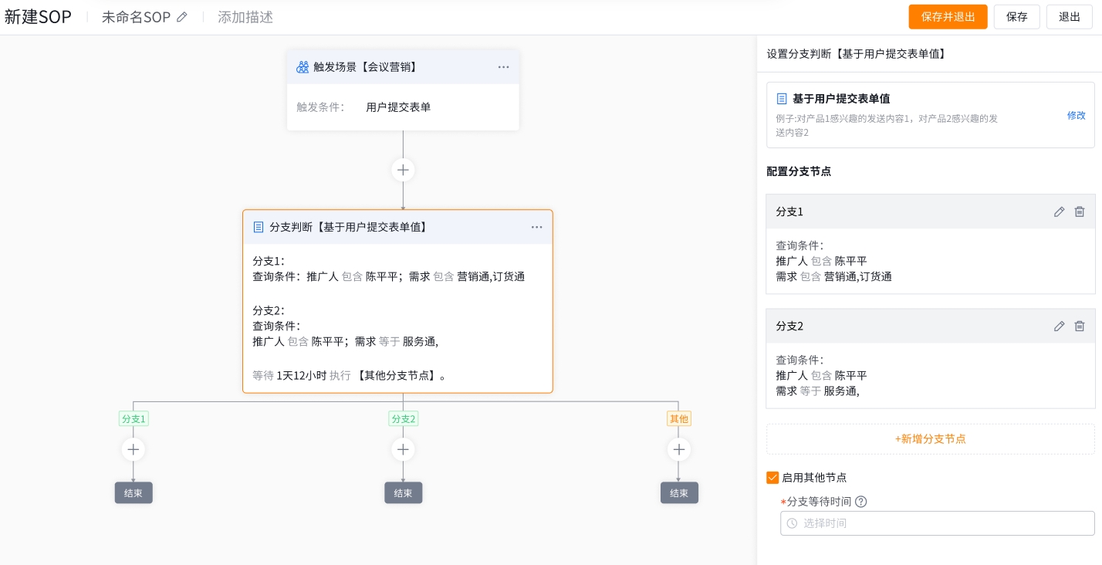Click the help icon next to 分支等待时间

pyautogui.click(x=861, y=502)
